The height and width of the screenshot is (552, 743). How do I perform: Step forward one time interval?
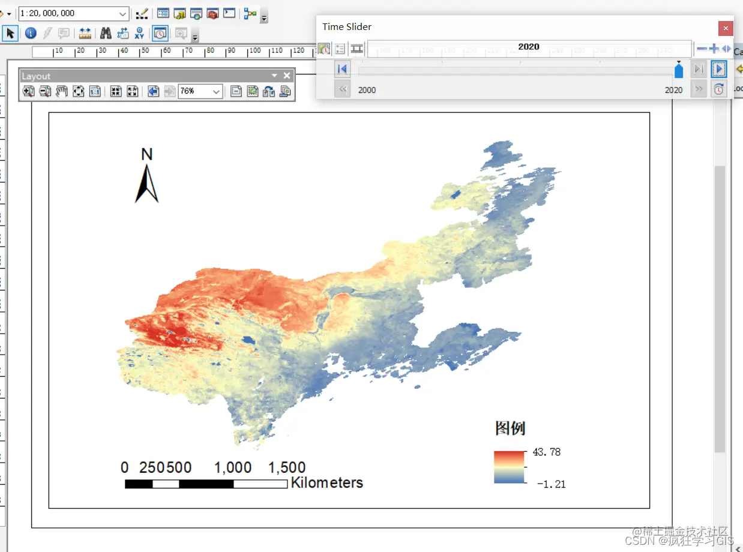coord(699,89)
